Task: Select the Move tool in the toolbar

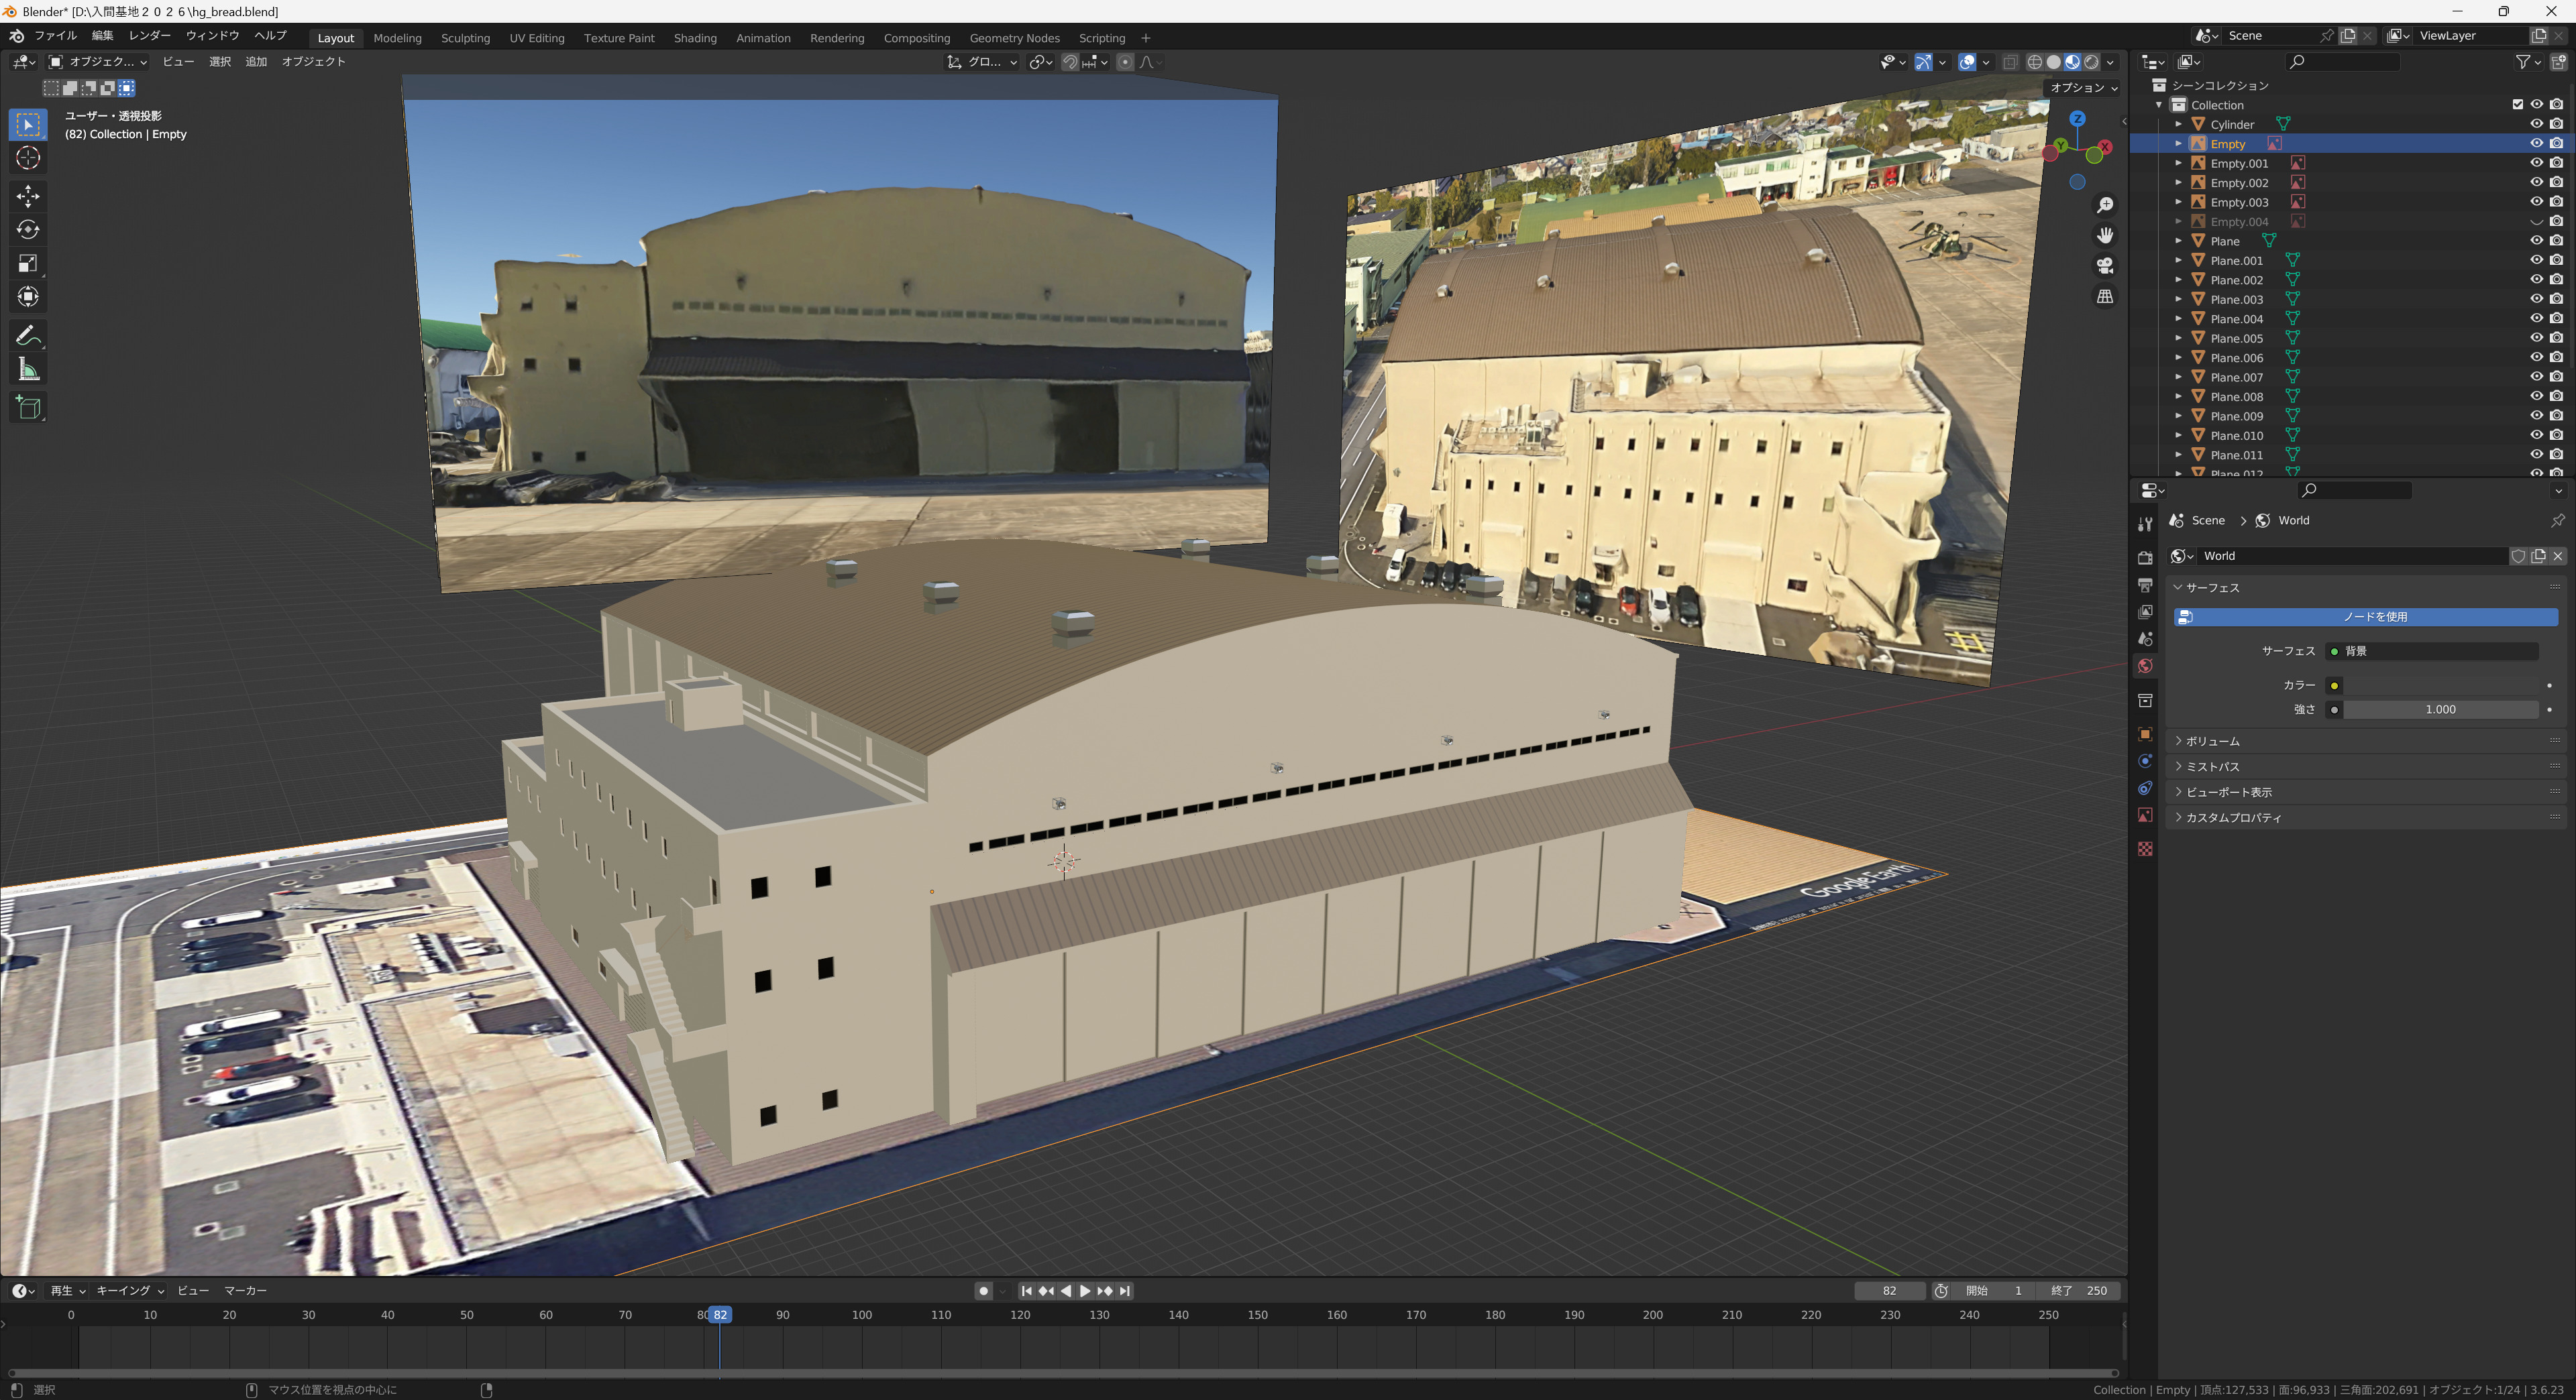Action: click(28, 195)
